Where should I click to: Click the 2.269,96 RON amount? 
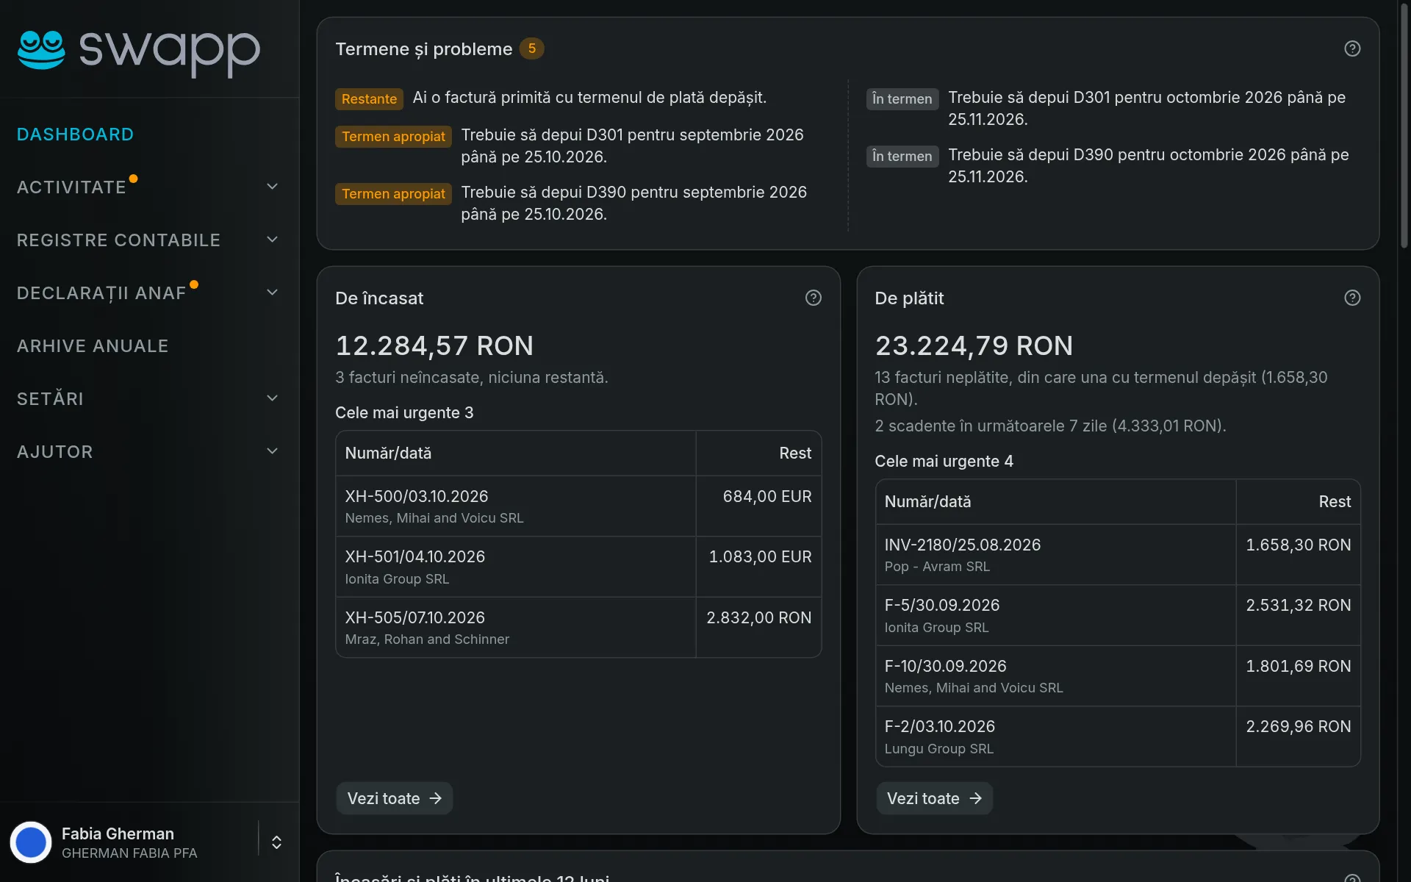(x=1298, y=727)
